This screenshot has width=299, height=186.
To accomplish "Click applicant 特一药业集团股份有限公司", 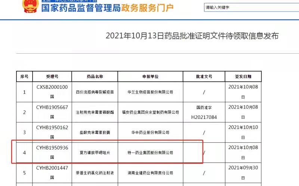I will (x=150, y=153).
